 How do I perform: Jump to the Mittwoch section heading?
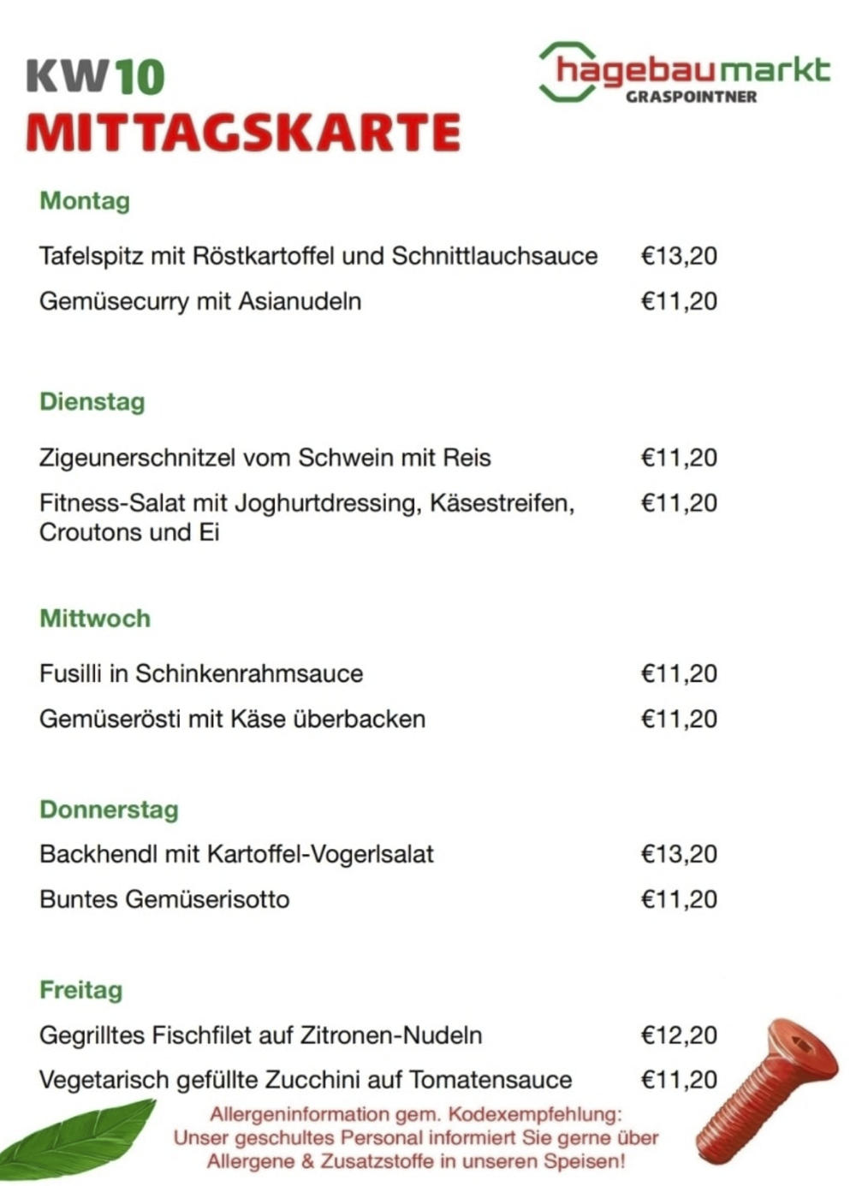tap(95, 619)
